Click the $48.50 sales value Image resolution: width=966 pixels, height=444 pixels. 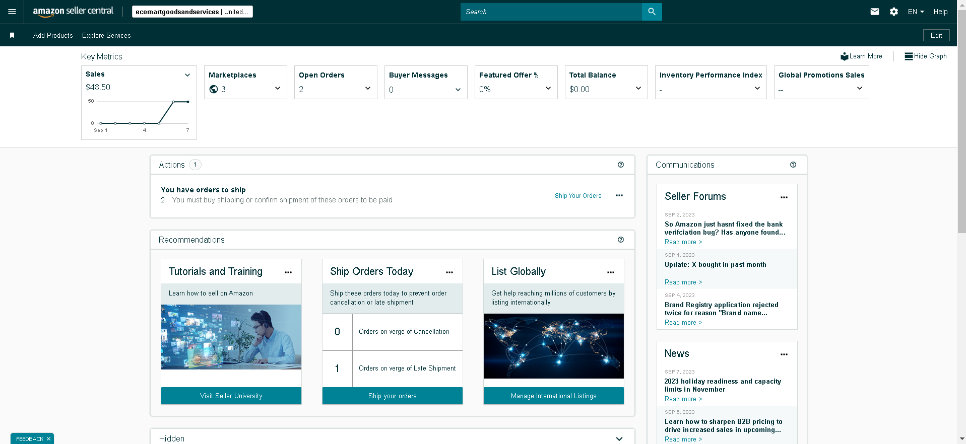[x=98, y=87]
